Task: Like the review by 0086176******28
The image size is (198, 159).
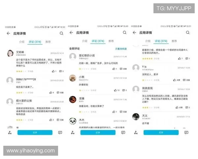Action: 52,92
